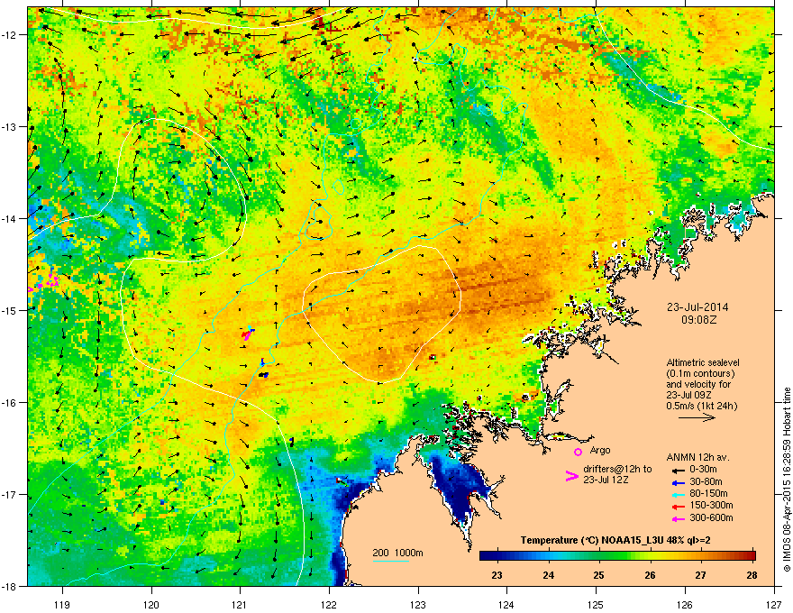793x613 pixels.
Task: Click longitude axis label 119
Action: coord(62,604)
